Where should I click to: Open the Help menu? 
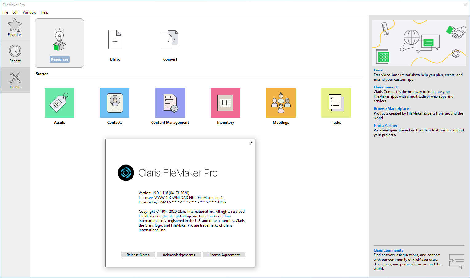point(44,12)
